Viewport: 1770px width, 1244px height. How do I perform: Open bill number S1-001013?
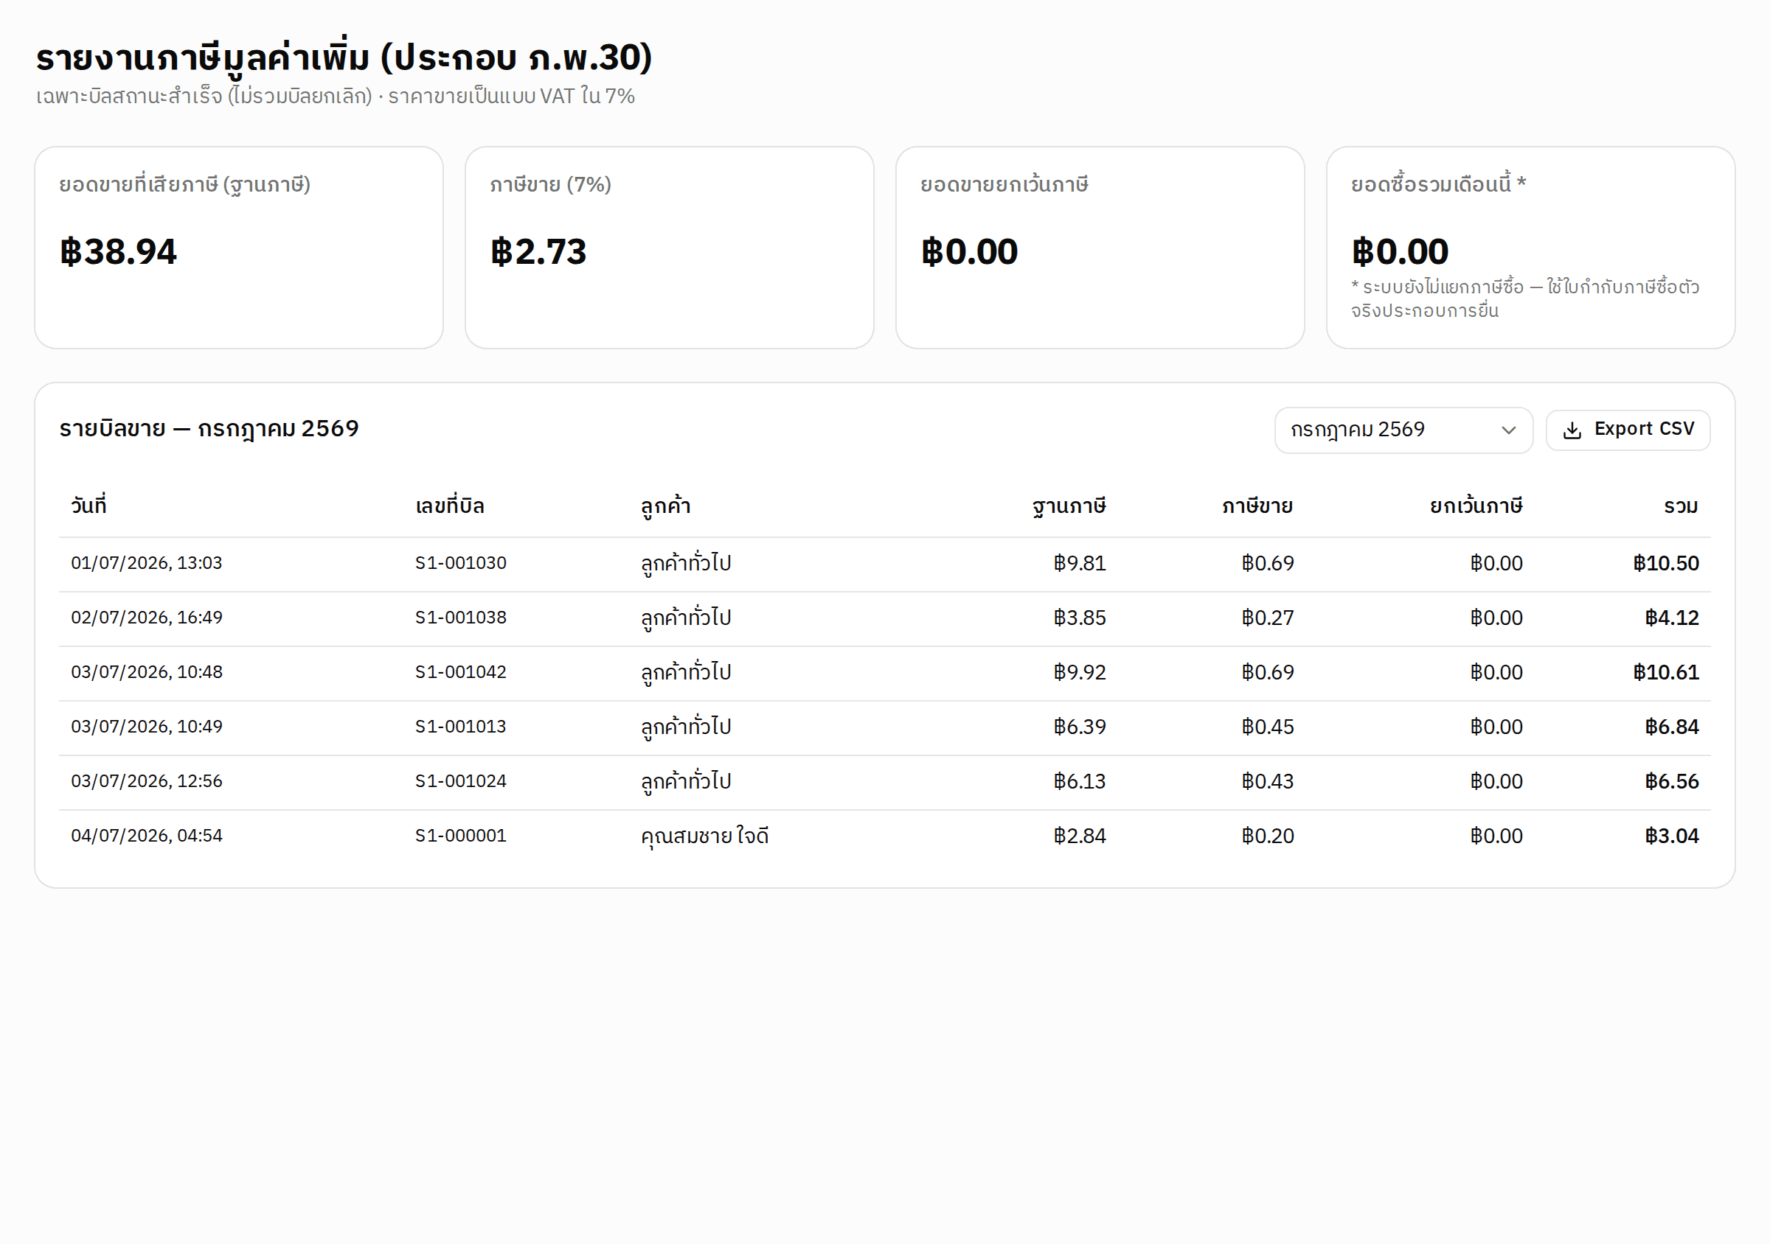(460, 727)
